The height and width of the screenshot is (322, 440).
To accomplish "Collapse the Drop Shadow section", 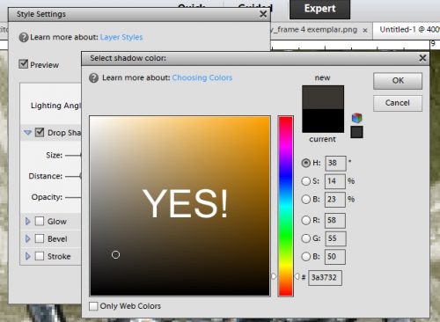I will (27, 133).
